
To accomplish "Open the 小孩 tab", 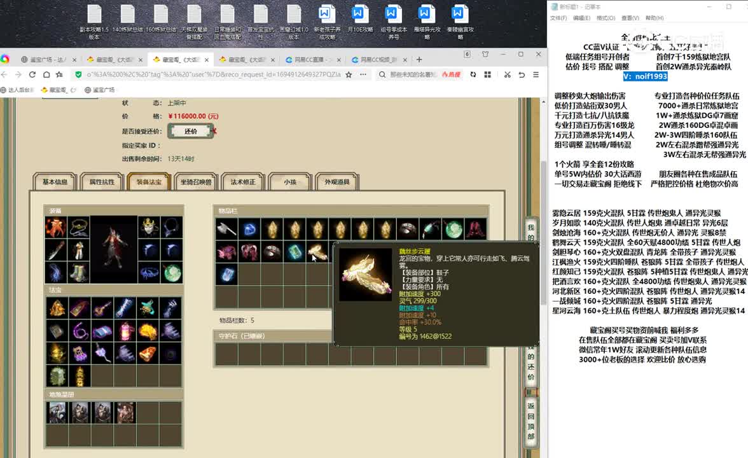I will pos(290,182).
